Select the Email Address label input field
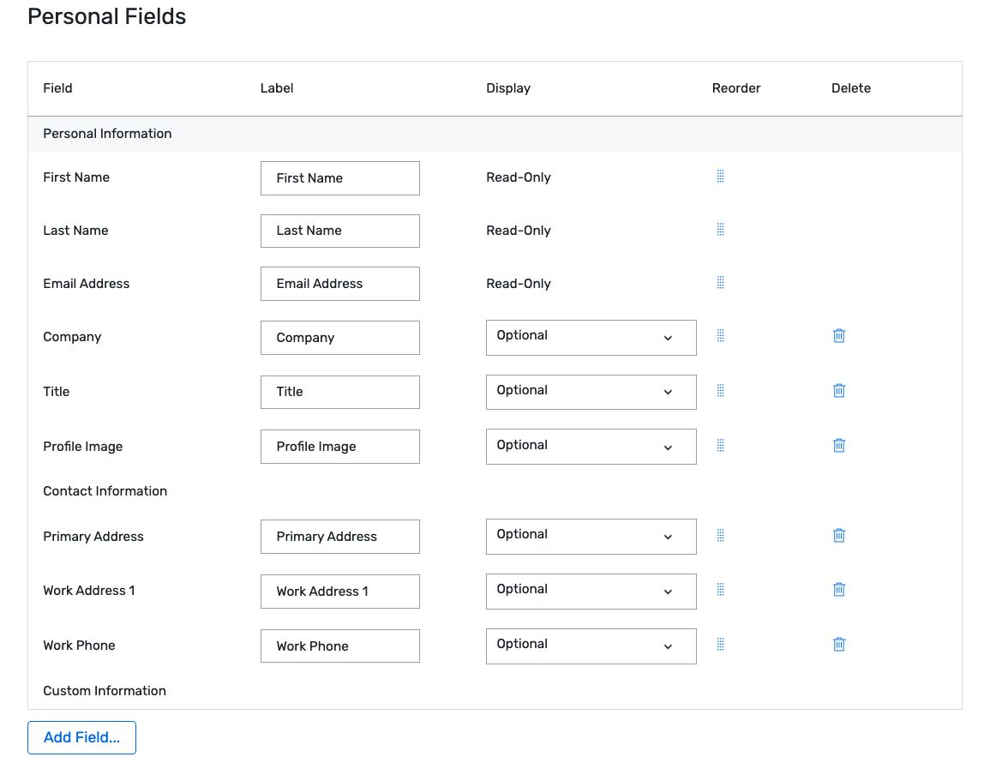This screenshot has width=990, height=769. point(339,283)
